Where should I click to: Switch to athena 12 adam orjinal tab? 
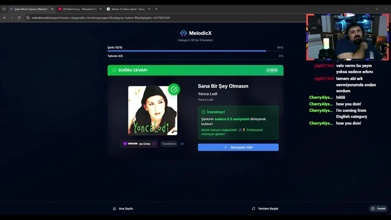pyautogui.click(x=128, y=9)
